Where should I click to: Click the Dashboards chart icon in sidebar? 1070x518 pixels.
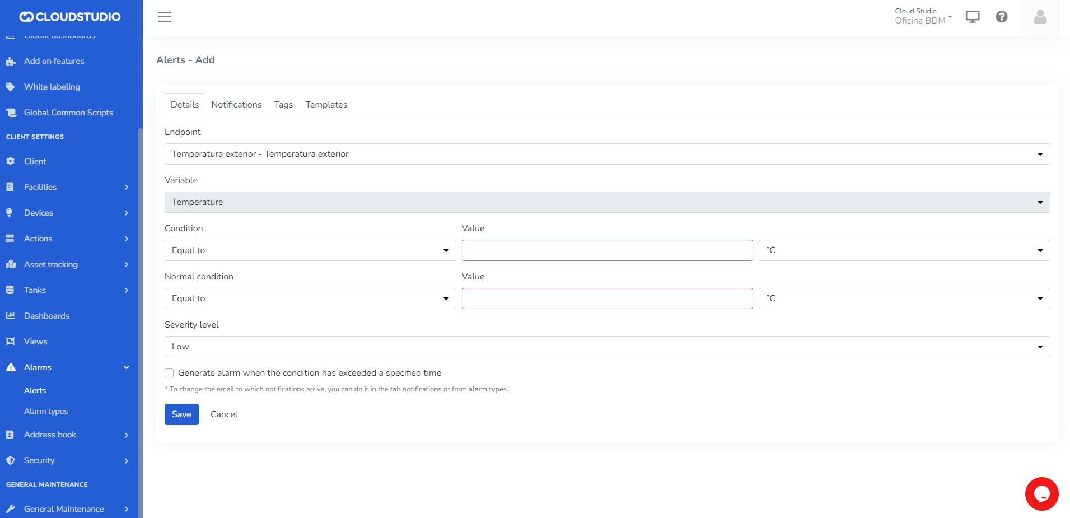(x=10, y=316)
